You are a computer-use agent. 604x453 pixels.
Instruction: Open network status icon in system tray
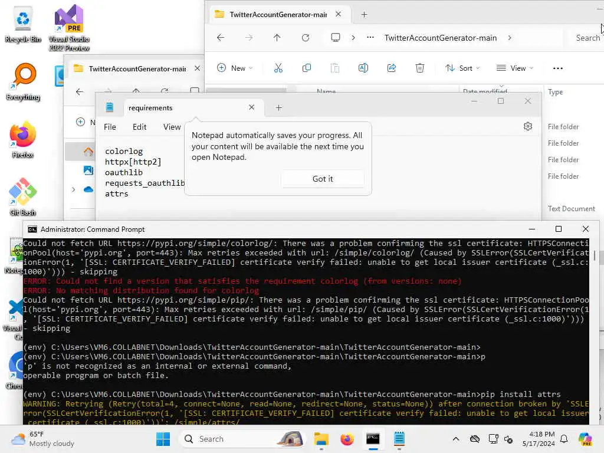tap(493, 439)
